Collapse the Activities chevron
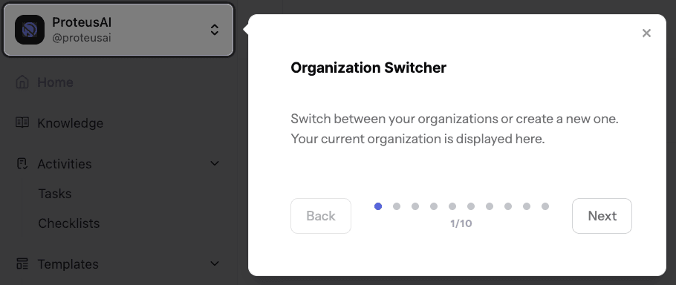The width and height of the screenshot is (676, 285). [215, 163]
